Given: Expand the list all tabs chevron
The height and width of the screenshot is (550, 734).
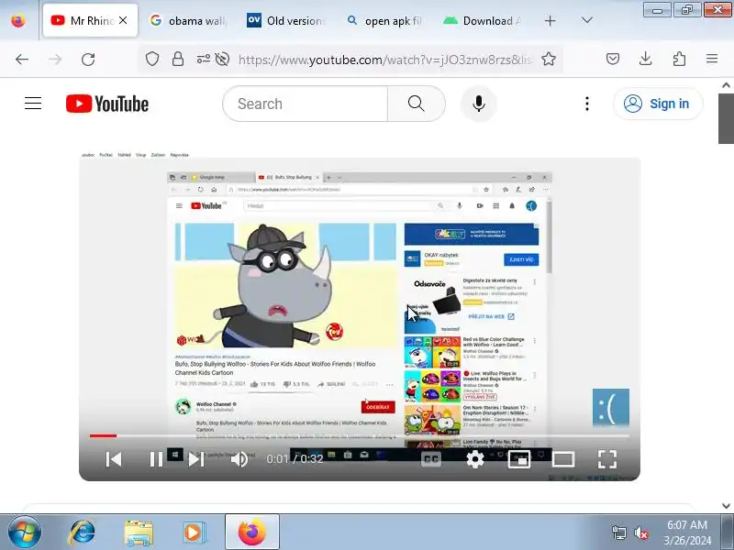Looking at the screenshot, I should click(586, 20).
